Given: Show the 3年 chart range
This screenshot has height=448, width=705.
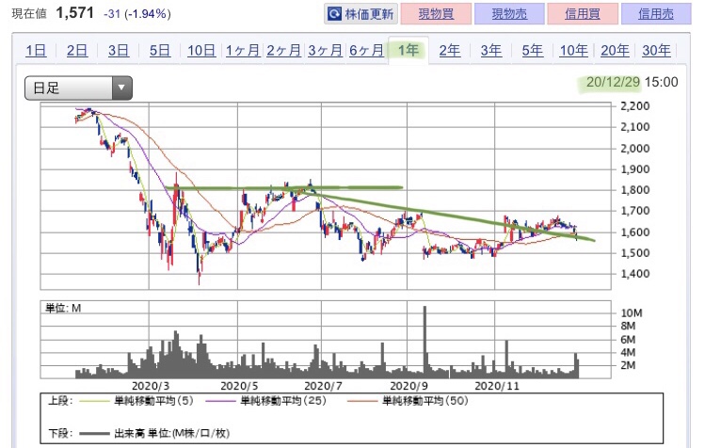Looking at the screenshot, I should click(x=491, y=51).
